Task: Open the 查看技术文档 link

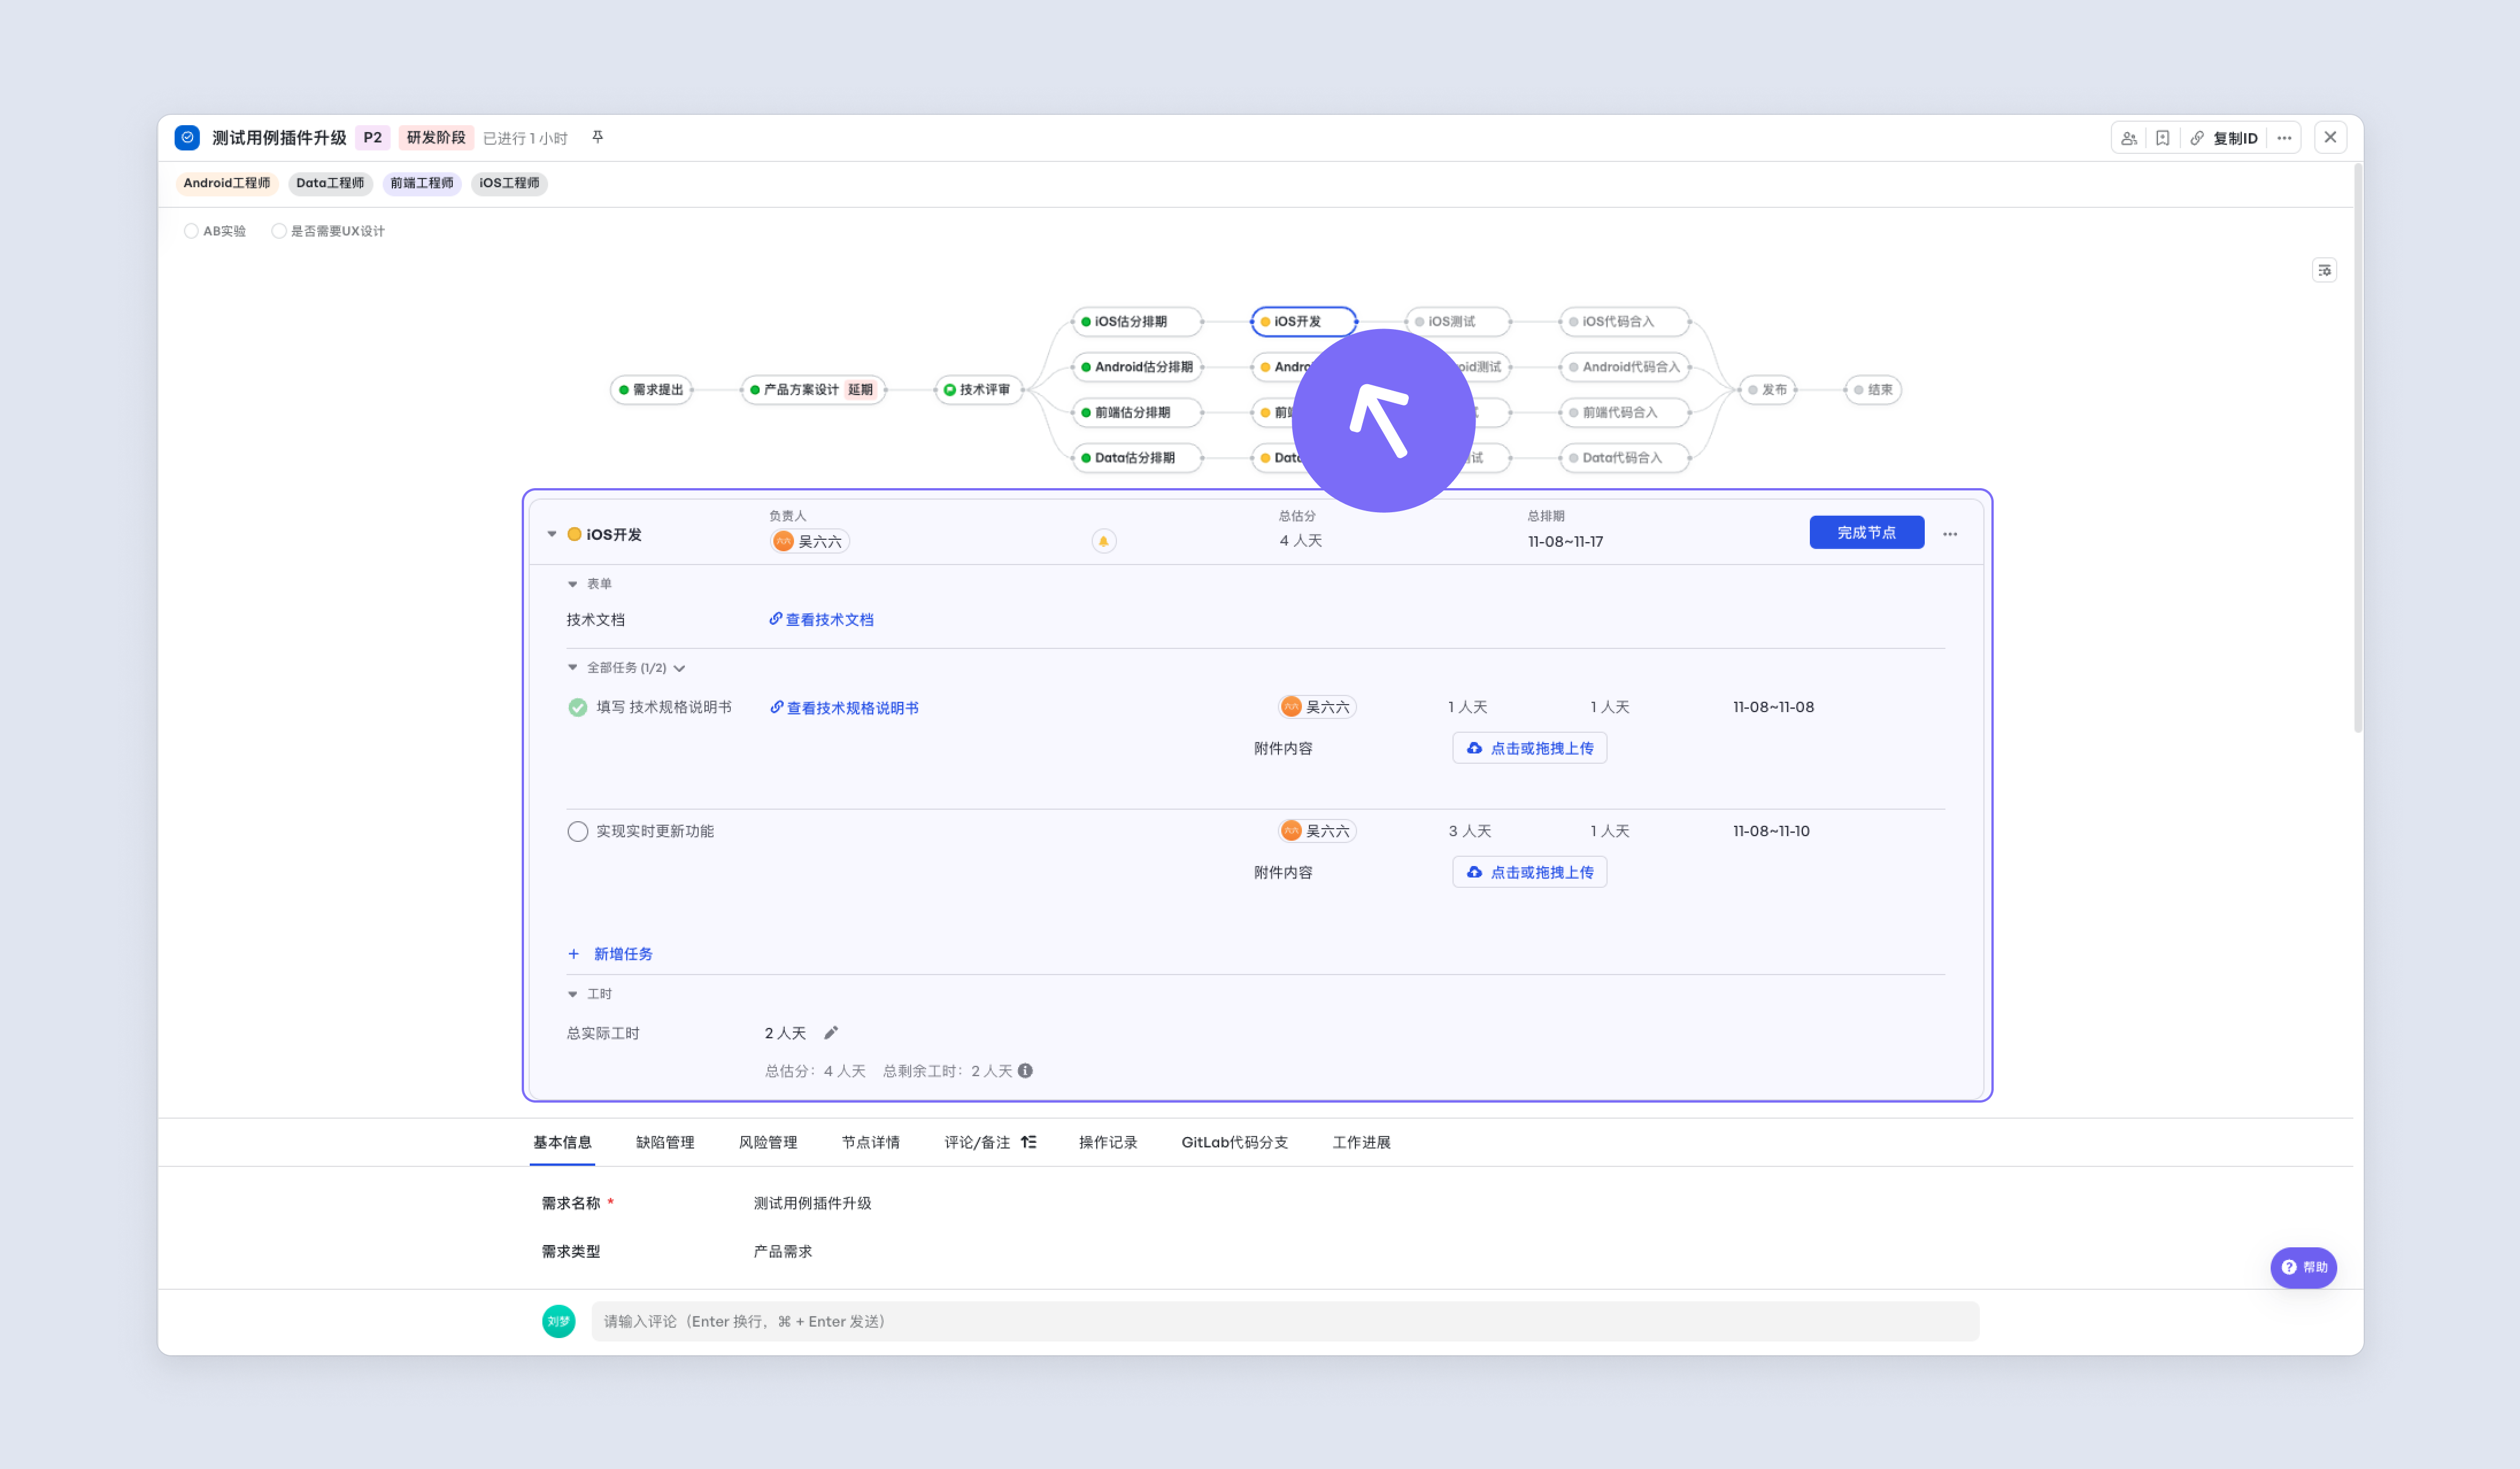Action: [x=822, y=620]
